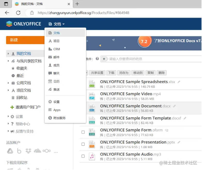This screenshot has width=202, height=170.
Task: Click 邀请用户到门户 link
Action: pyautogui.click(x=28, y=107)
